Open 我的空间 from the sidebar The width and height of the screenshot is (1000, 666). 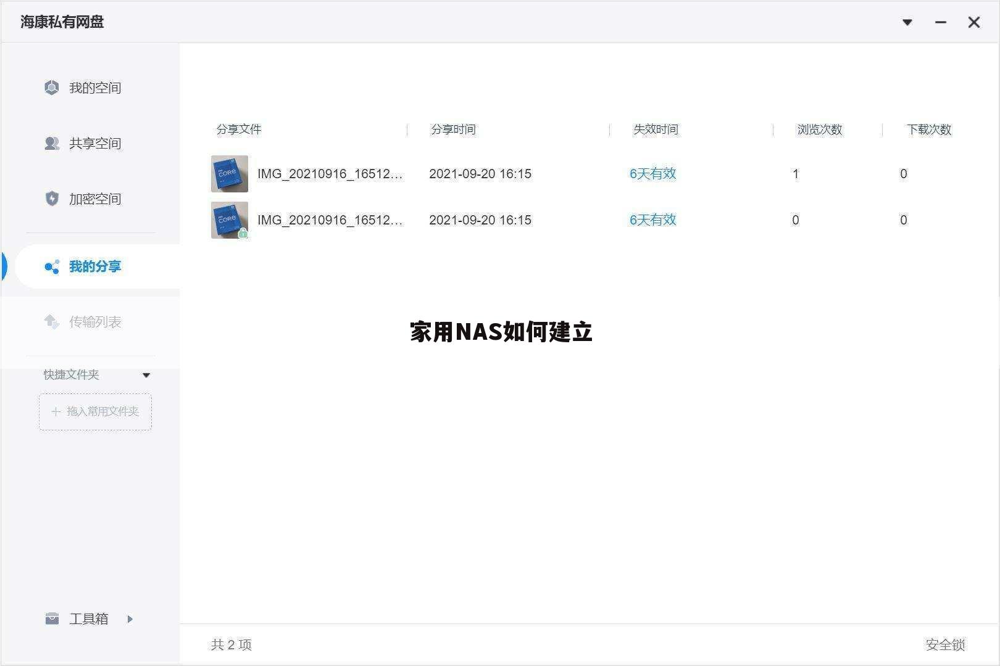(95, 88)
